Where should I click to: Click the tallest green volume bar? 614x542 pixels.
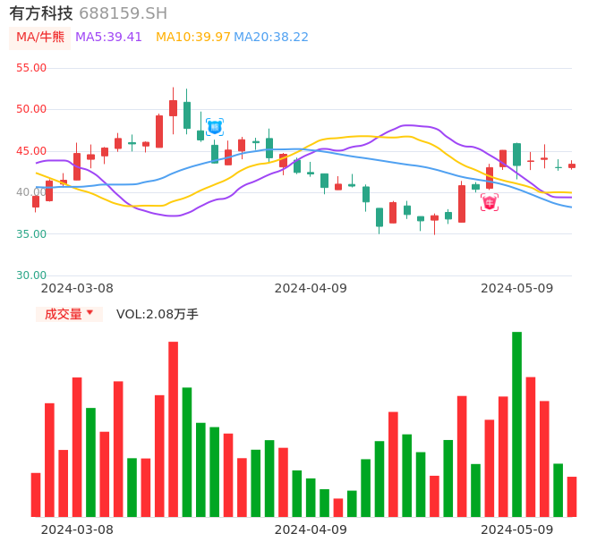[x=517, y=425]
